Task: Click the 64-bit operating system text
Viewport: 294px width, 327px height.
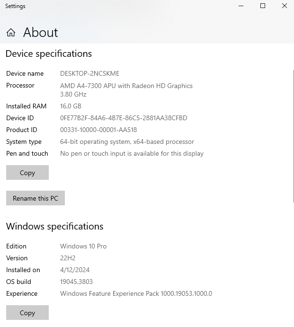Action: click(x=127, y=142)
